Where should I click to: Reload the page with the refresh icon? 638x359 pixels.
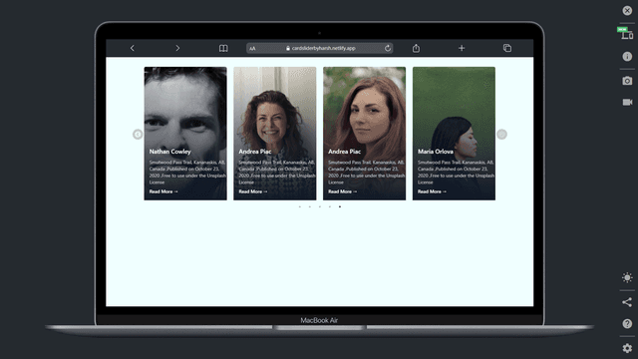[x=388, y=48]
